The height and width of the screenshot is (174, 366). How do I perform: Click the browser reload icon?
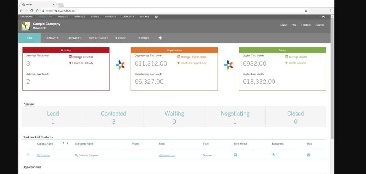coord(32,11)
